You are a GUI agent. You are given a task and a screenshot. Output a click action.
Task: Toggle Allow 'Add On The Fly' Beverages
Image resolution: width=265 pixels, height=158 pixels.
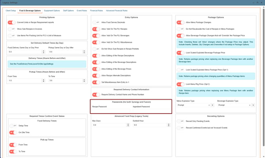click(96, 36)
